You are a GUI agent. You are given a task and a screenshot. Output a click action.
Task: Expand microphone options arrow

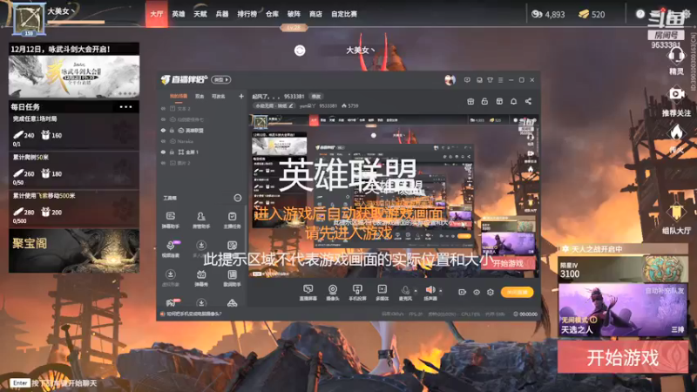coord(416,291)
